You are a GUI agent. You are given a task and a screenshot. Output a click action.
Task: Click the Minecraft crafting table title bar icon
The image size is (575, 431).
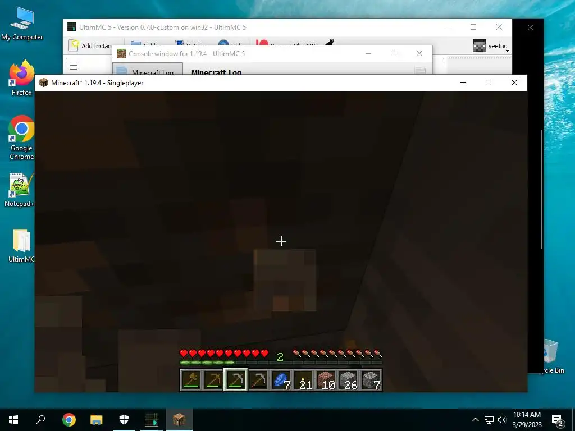click(44, 82)
